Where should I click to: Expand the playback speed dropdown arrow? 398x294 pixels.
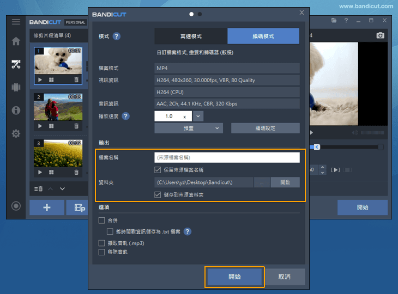click(198, 117)
